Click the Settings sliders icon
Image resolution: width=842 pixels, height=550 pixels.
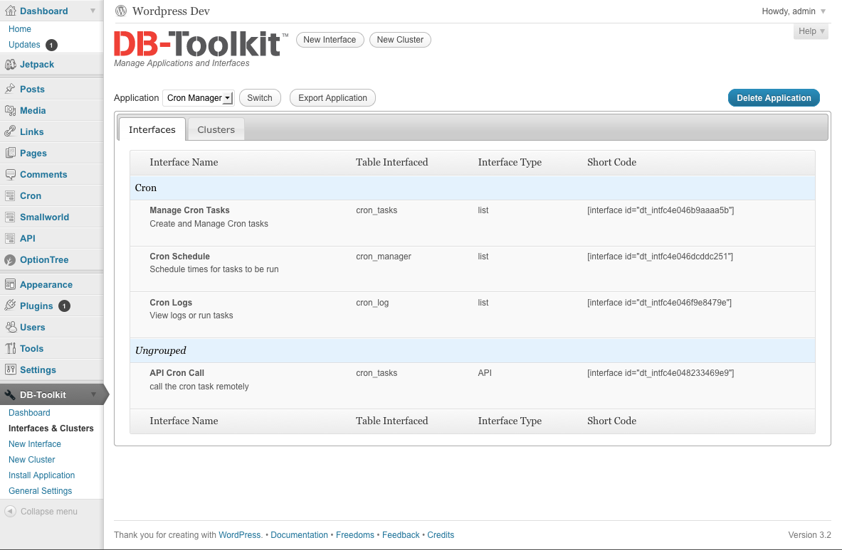[10, 370]
